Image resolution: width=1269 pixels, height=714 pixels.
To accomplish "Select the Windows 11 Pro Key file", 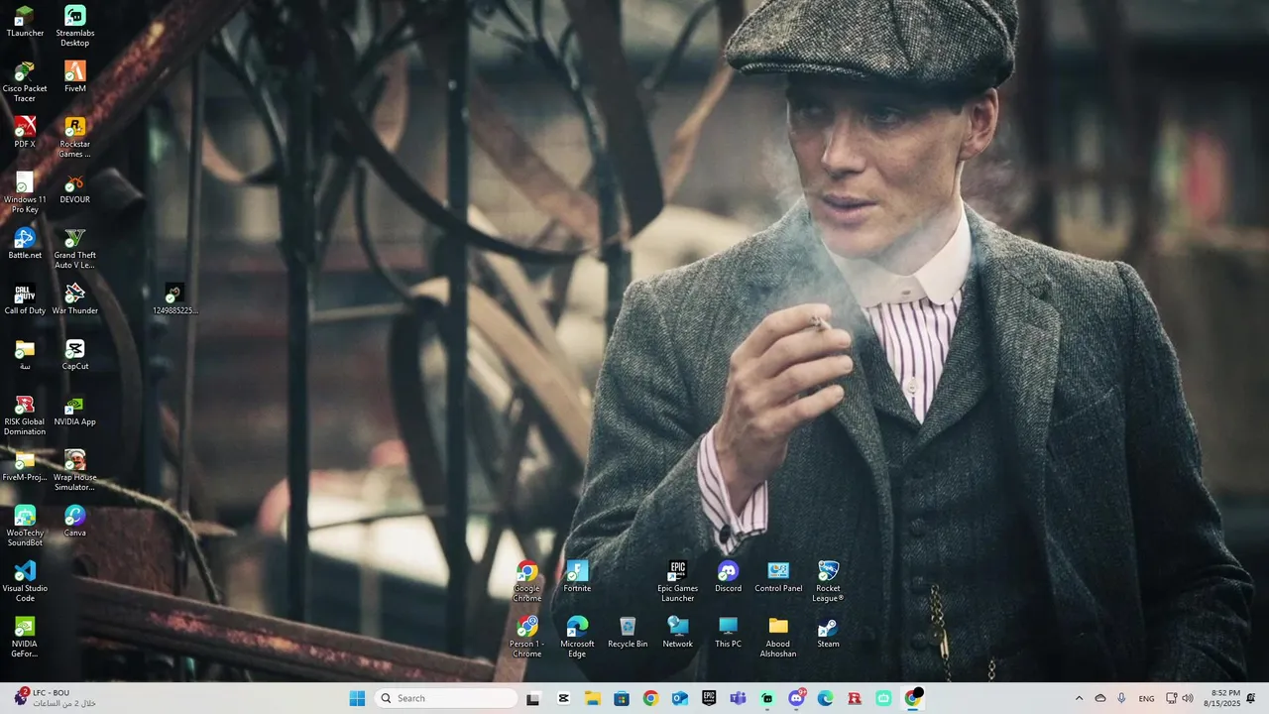I will [x=25, y=192].
